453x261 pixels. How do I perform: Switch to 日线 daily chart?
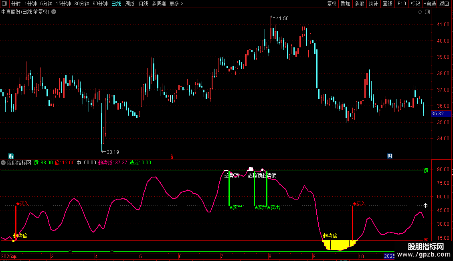tap(116, 4)
